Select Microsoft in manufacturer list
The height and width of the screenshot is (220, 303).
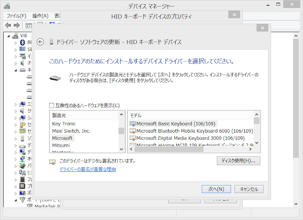62,138
